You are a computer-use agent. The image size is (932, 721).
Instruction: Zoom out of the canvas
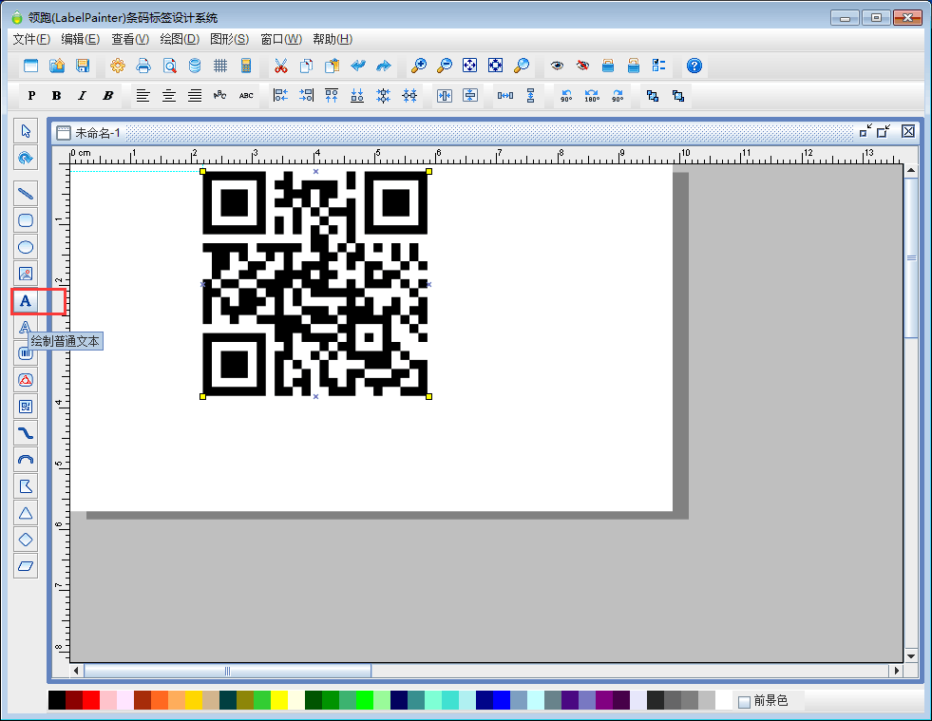(x=444, y=66)
